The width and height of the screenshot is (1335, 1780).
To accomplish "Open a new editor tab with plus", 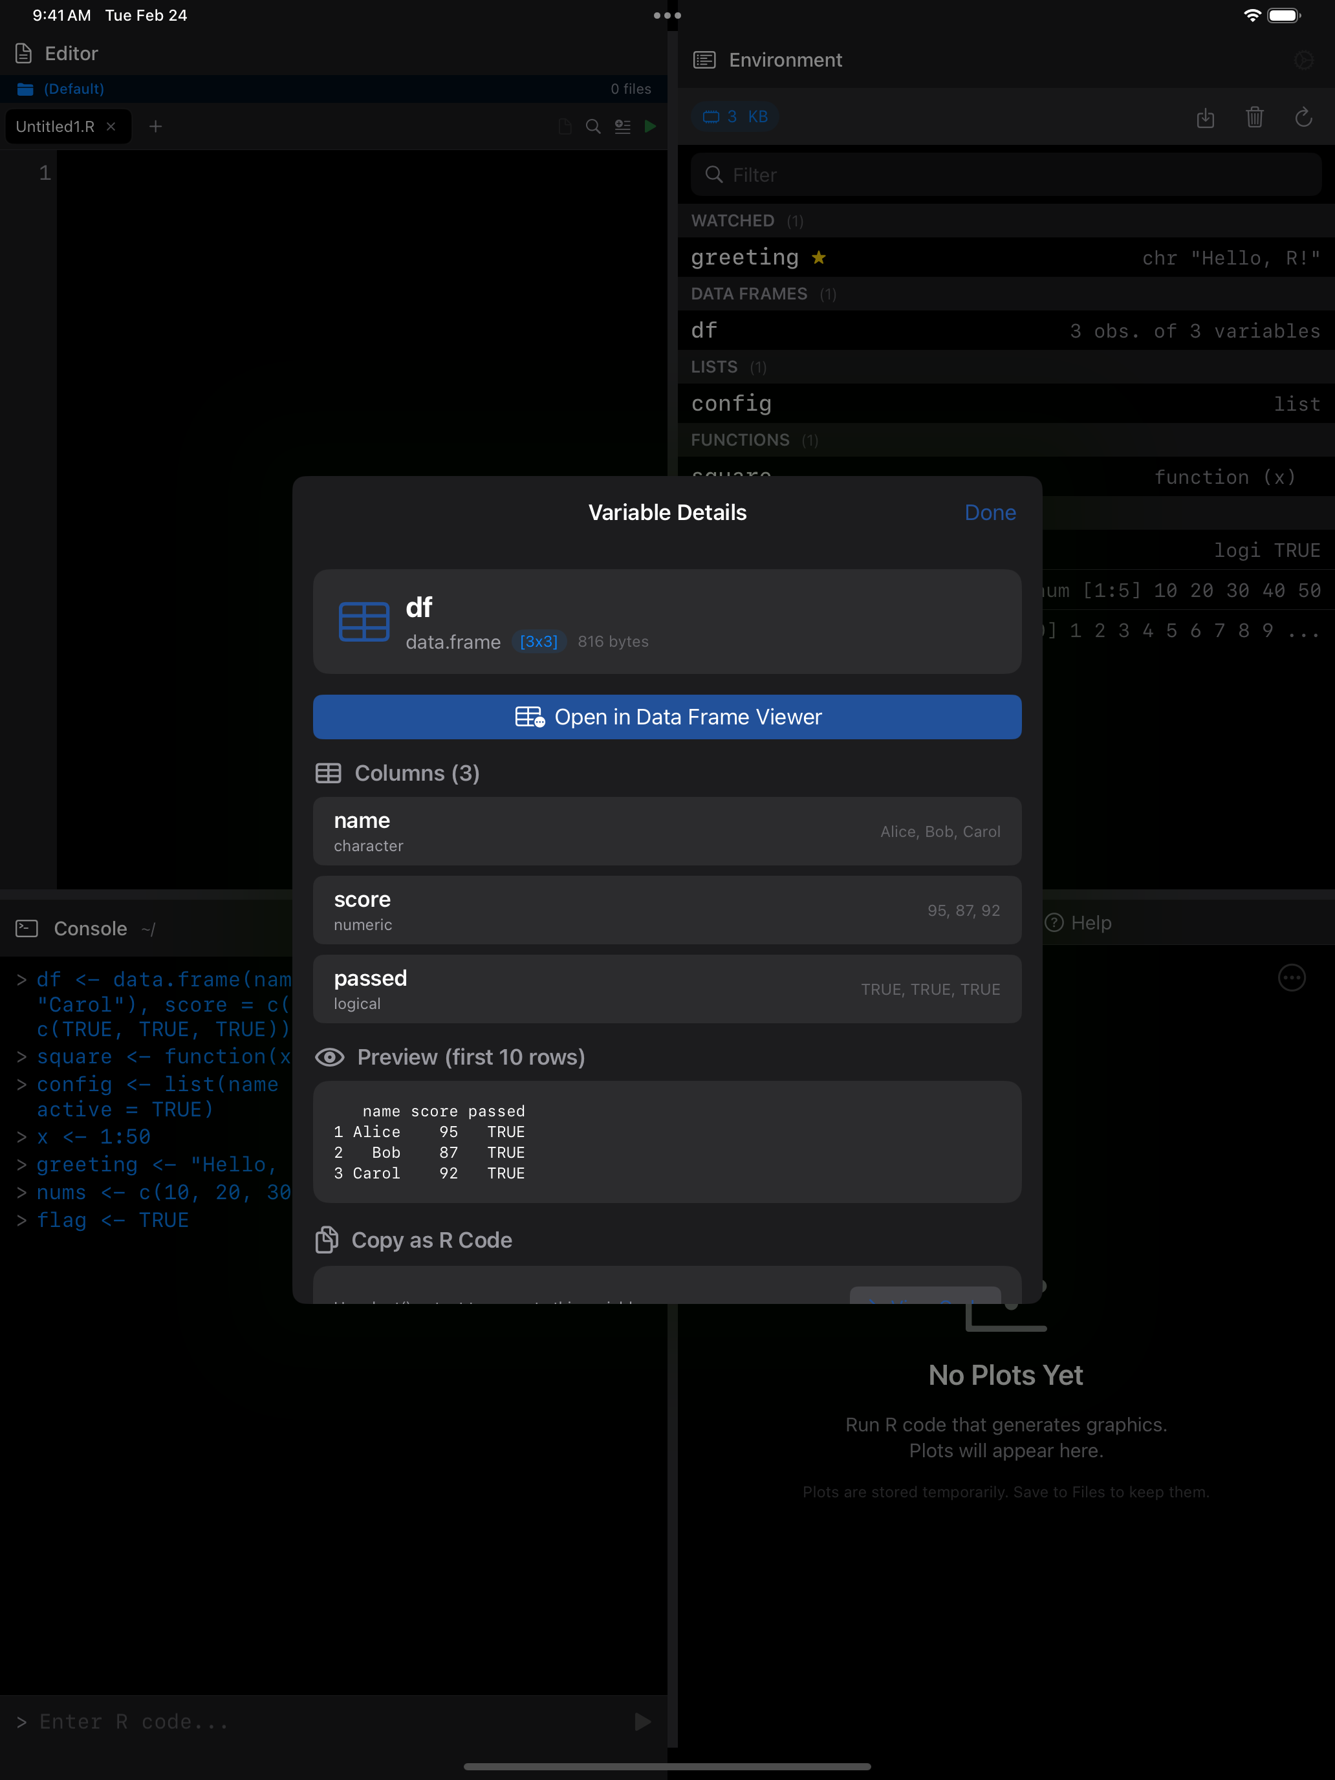I will (155, 126).
